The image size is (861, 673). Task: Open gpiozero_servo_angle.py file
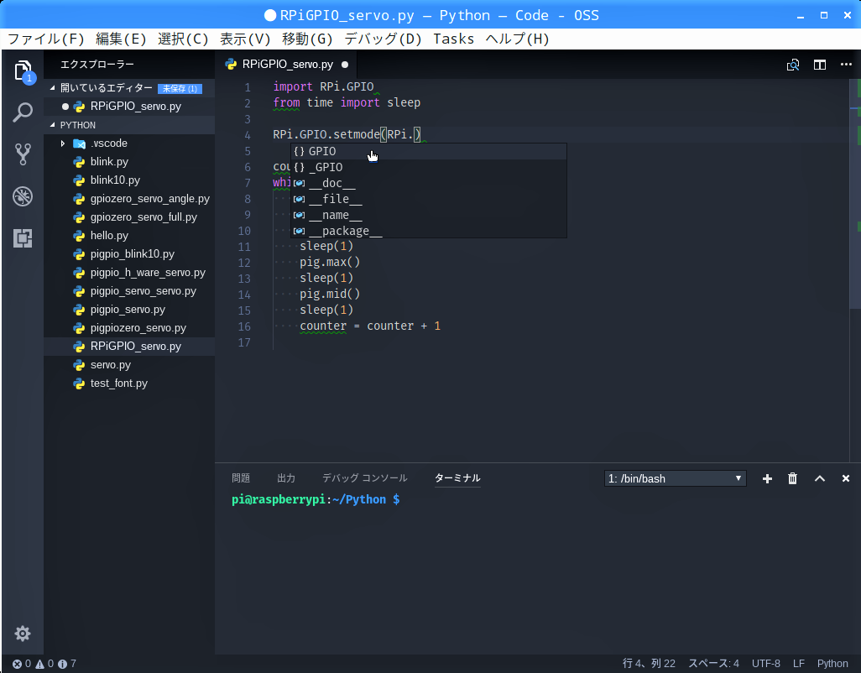(x=129, y=199)
